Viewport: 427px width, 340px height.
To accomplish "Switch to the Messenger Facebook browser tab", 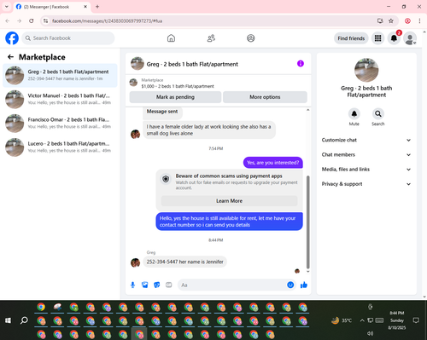I will coord(52,7).
